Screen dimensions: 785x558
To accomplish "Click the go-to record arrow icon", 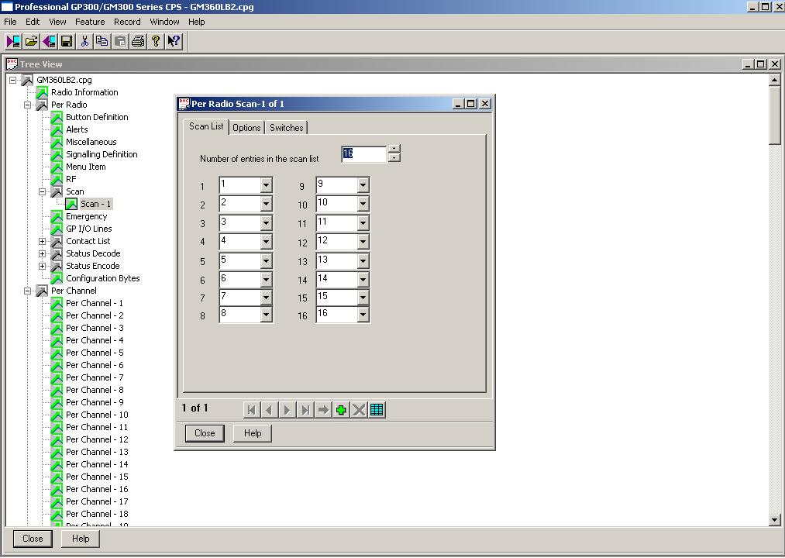I will [x=323, y=410].
